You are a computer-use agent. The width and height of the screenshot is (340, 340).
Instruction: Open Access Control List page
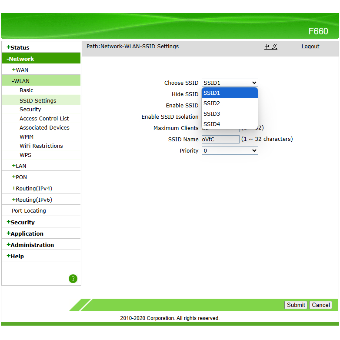(x=44, y=119)
